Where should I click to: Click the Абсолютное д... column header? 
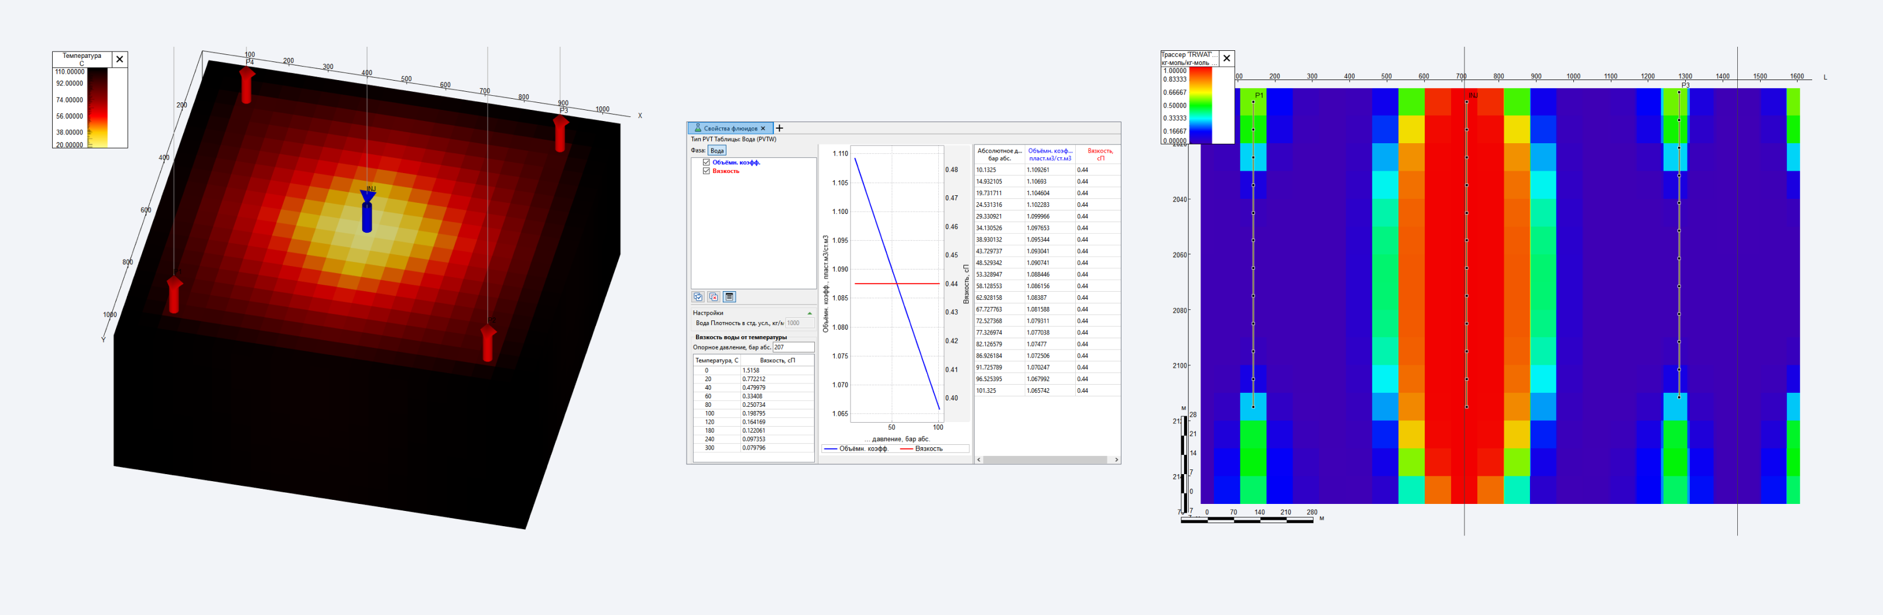tap(999, 154)
